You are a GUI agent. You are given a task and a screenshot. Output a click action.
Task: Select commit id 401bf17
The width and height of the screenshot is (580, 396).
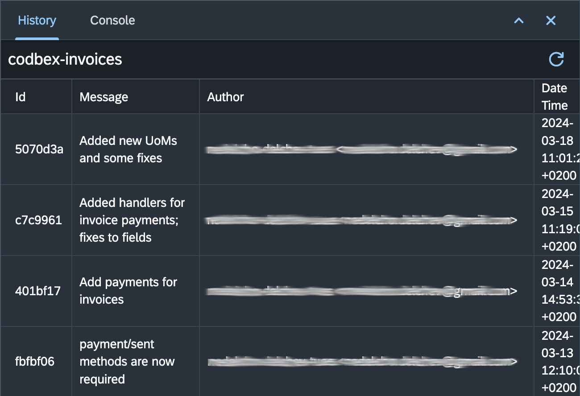38,291
